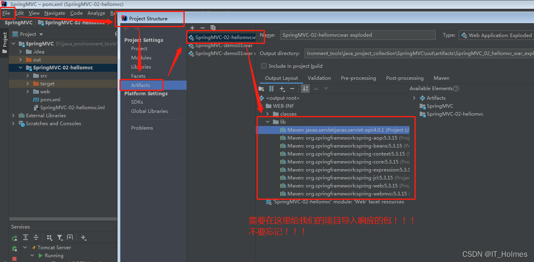Image resolution: width=534 pixels, height=262 pixels.
Task: Collapse the SpringMVC project root
Action: (13, 44)
